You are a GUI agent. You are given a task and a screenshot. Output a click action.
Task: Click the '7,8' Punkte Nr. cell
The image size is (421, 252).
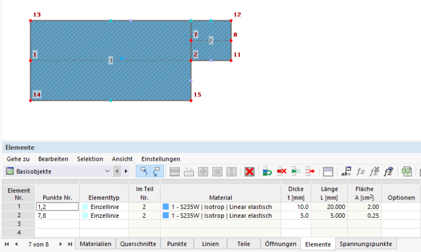click(57, 216)
